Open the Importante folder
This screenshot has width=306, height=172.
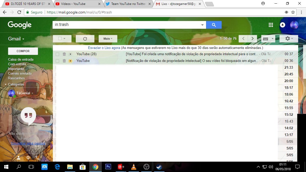tap(16, 69)
